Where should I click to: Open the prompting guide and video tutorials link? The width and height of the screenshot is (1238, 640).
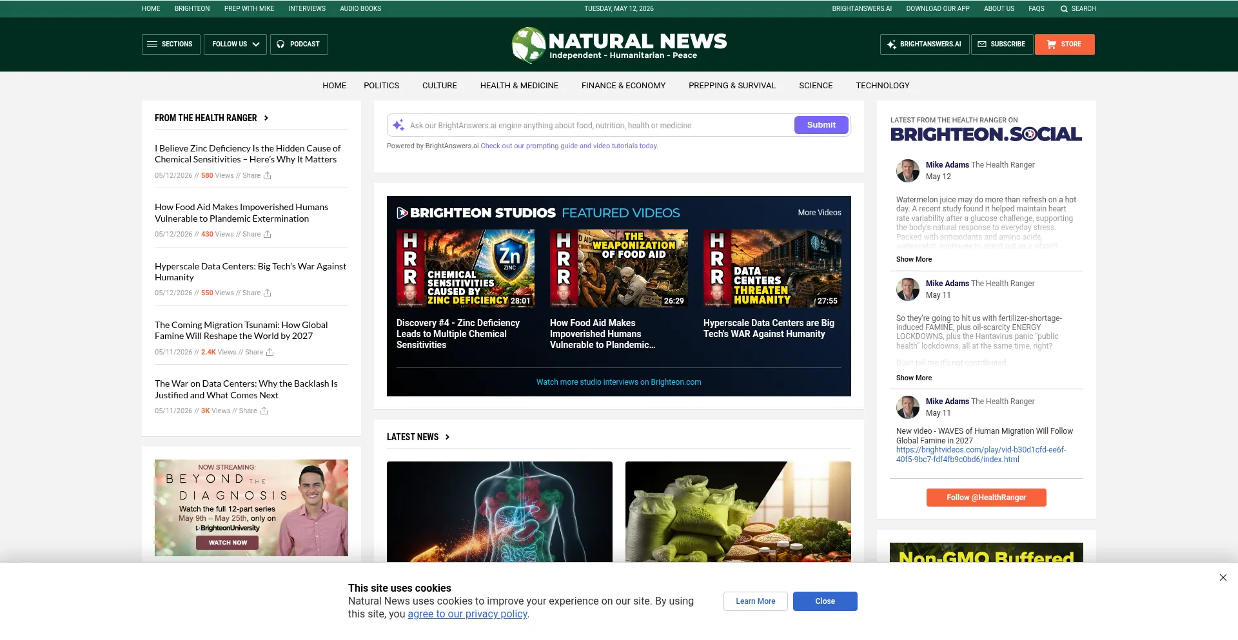coord(569,146)
